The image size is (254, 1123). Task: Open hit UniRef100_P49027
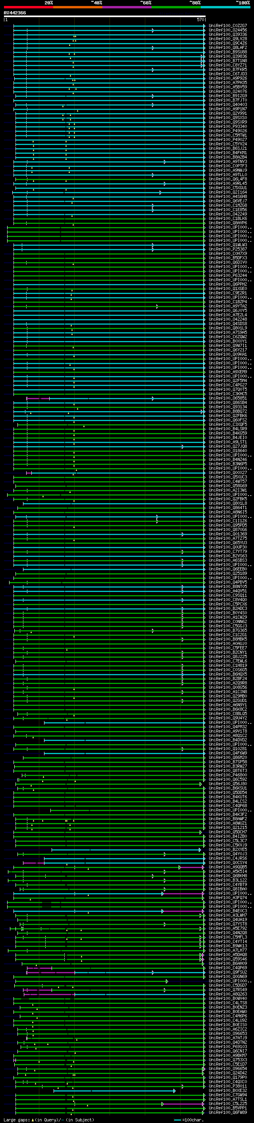click(228, 139)
